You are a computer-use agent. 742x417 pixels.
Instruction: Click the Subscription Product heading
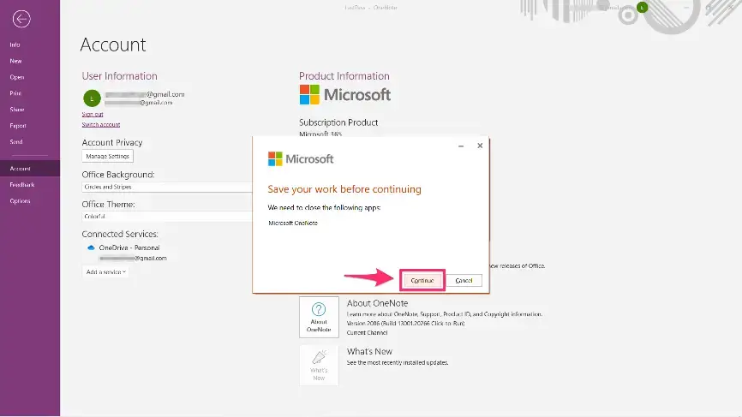pos(338,122)
